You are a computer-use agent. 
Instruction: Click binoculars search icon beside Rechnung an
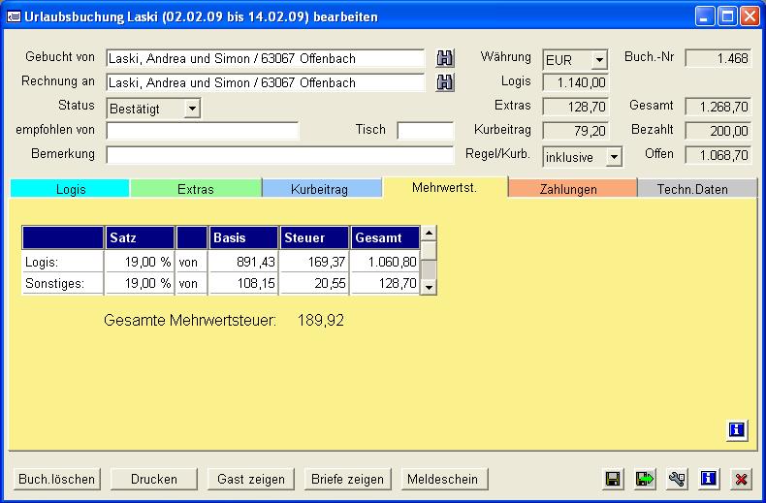(444, 82)
